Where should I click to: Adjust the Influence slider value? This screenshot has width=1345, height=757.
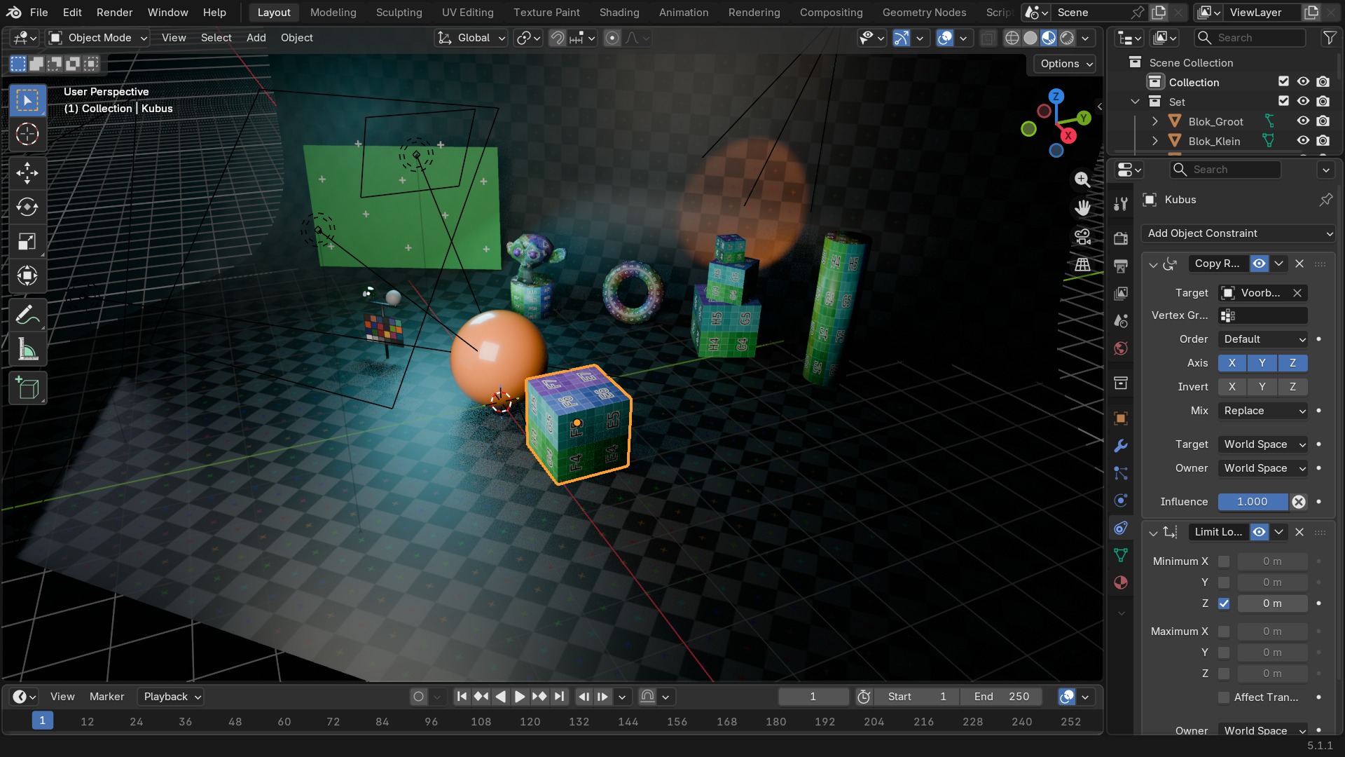click(x=1253, y=502)
